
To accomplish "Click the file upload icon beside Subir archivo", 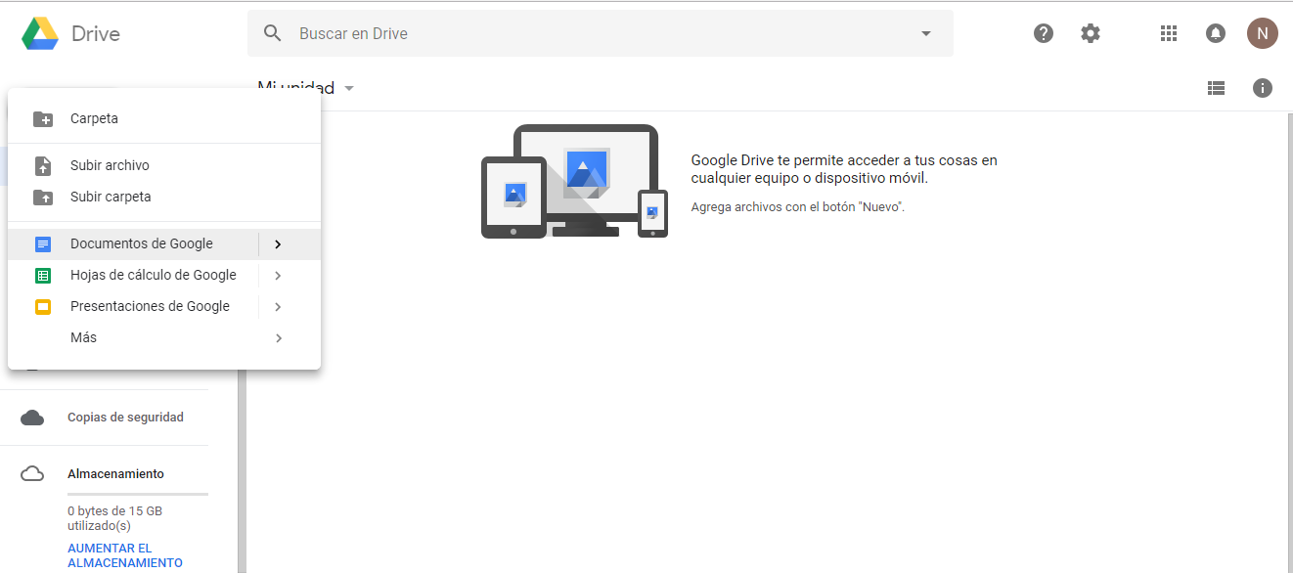I will pos(43,165).
